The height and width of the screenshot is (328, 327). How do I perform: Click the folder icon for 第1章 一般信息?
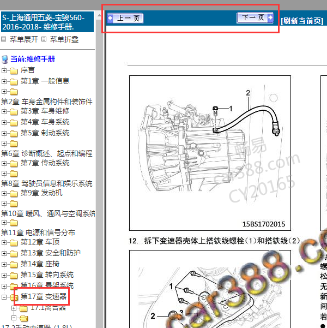[x=14, y=82]
